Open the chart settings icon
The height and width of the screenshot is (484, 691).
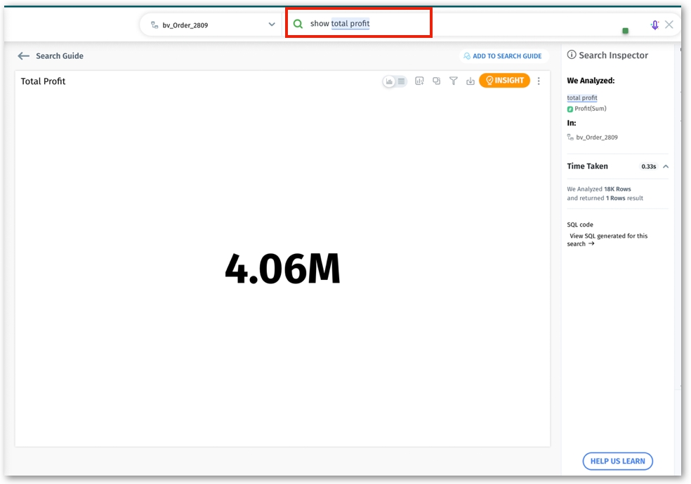click(419, 81)
